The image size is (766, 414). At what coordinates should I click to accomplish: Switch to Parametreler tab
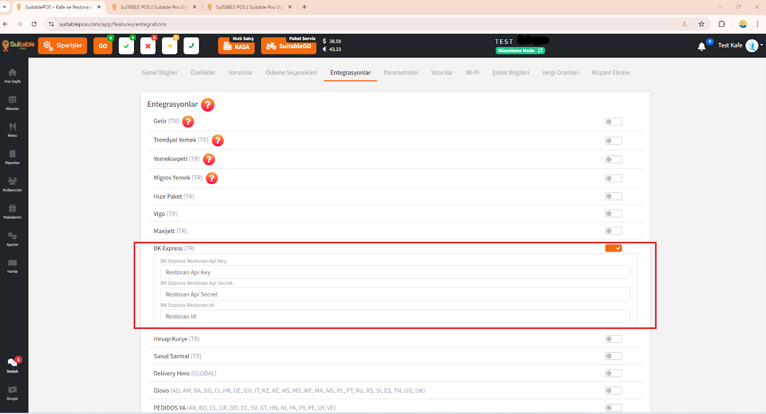click(401, 73)
